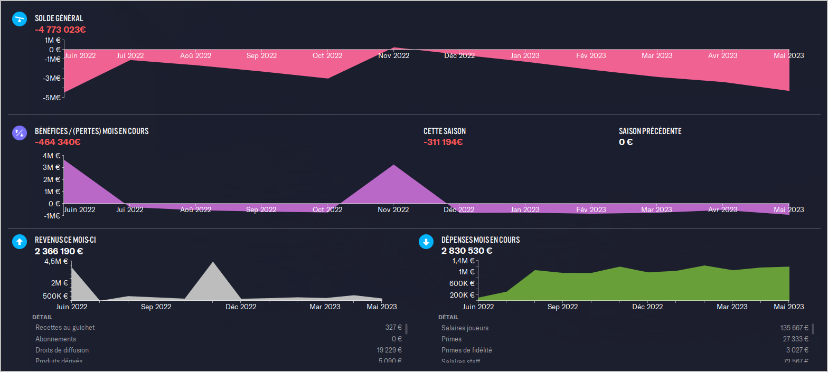Choose the Abonnements revenue row
Viewport: 828px width, 372px height.
218,339
